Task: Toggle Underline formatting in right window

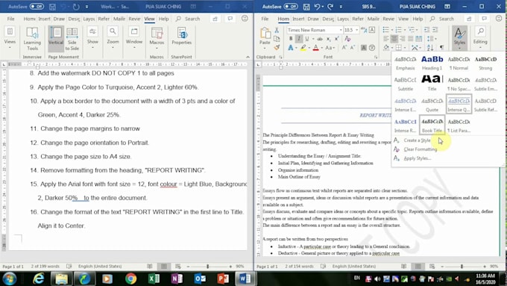Action: (x=307, y=39)
